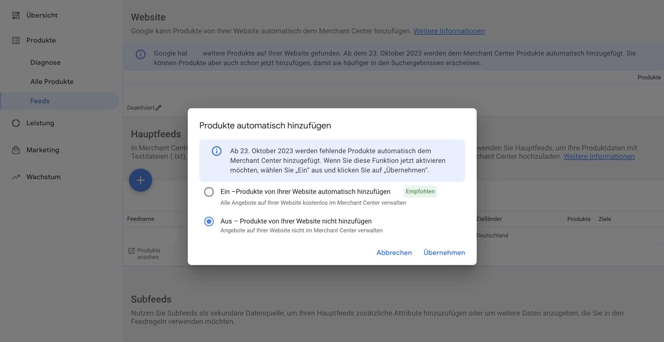664x342 pixels.
Task: Select the 'Aus' radio option
Action: pos(209,222)
